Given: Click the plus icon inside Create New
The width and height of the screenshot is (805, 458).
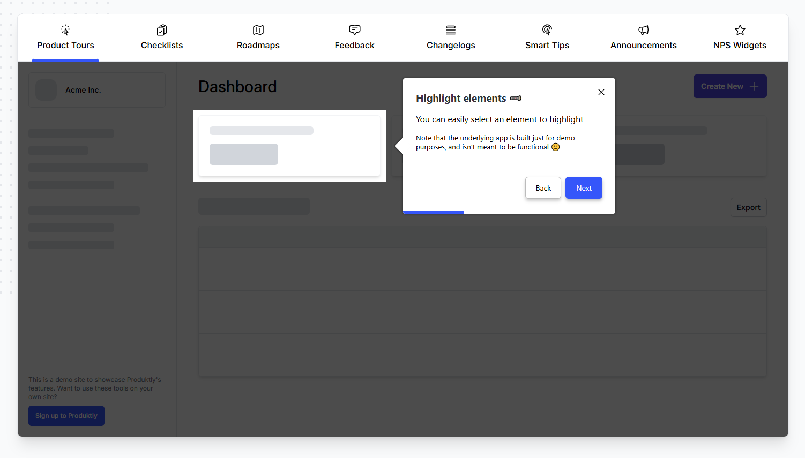Looking at the screenshot, I should click(755, 86).
